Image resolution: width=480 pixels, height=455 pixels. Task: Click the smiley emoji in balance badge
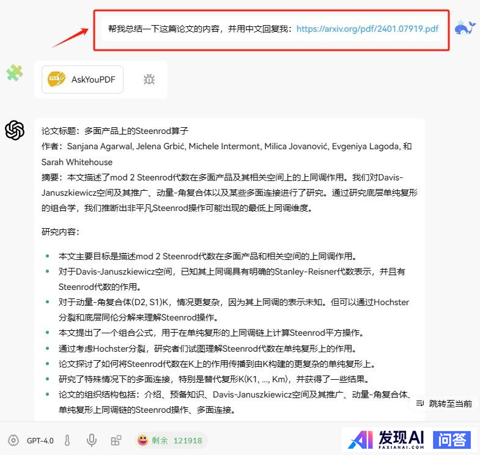pyautogui.click(x=142, y=440)
